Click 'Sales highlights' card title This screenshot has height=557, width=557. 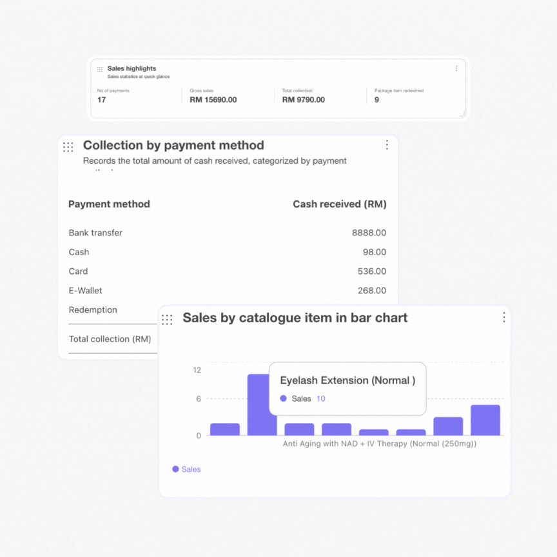[x=132, y=68]
